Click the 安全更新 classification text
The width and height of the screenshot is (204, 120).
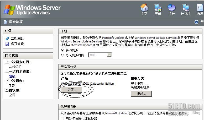137,83
